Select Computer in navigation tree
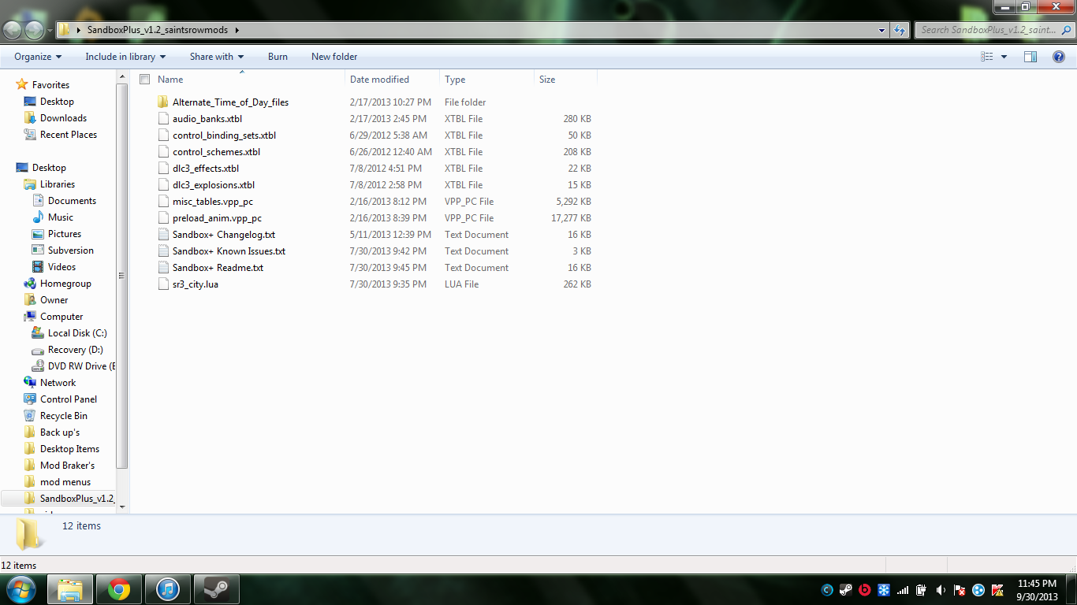The height and width of the screenshot is (605, 1077). (x=61, y=317)
